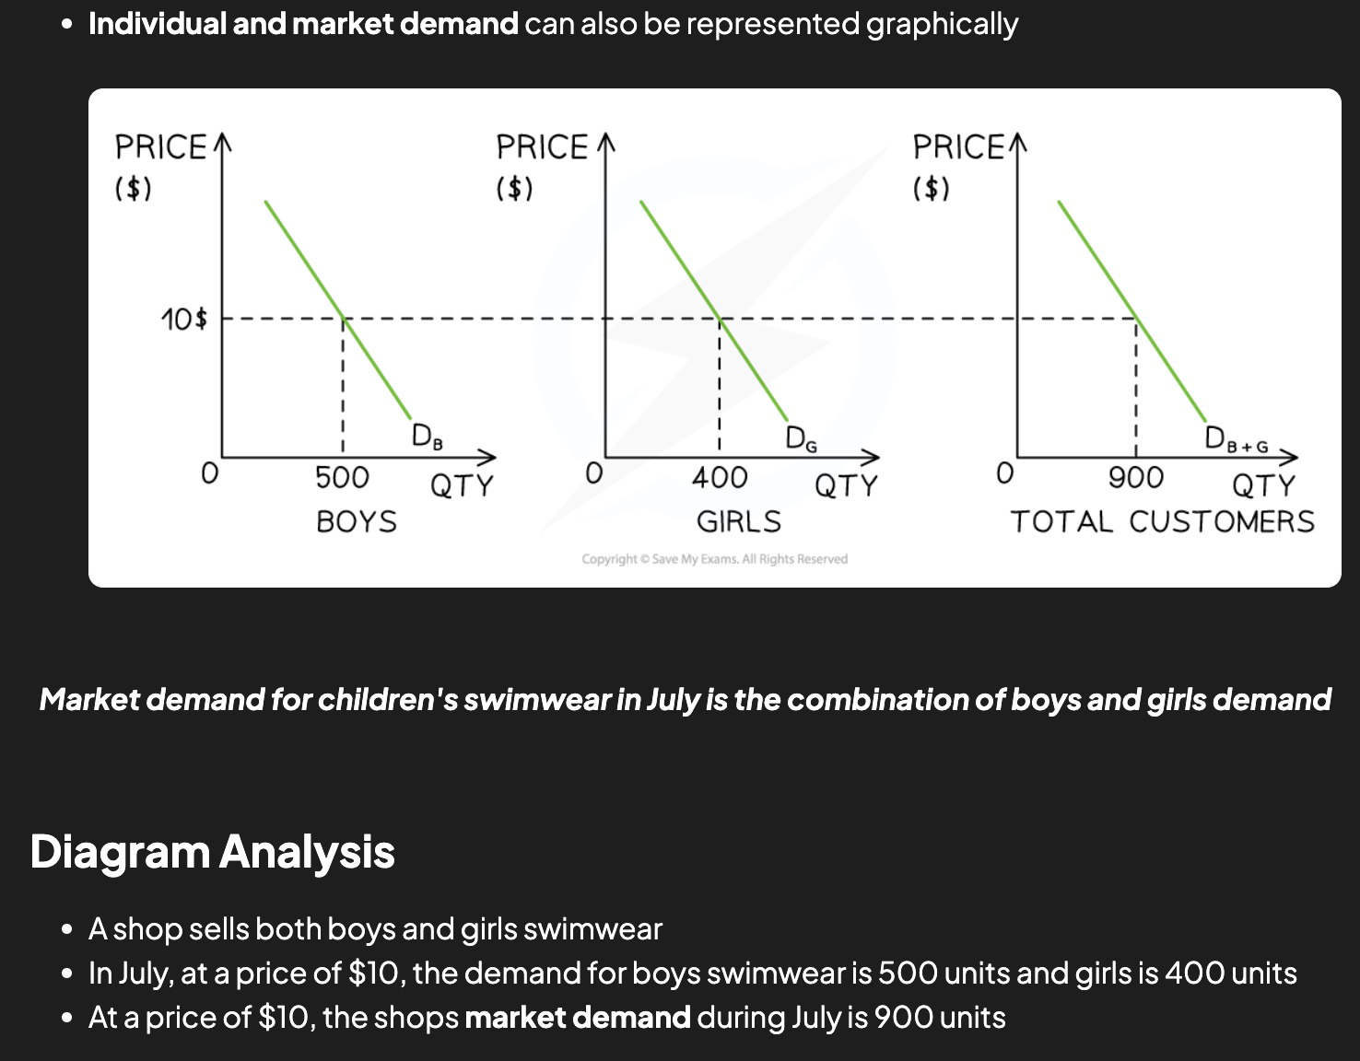Click the "900" quantity label

pyautogui.click(x=1135, y=478)
